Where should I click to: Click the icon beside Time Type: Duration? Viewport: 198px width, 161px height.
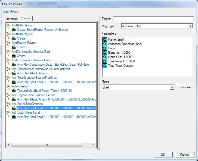tap(105, 66)
